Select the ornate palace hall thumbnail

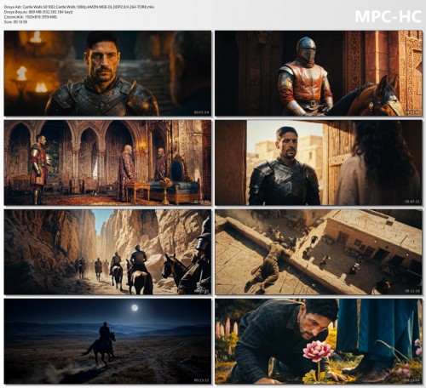pyautogui.click(x=107, y=163)
